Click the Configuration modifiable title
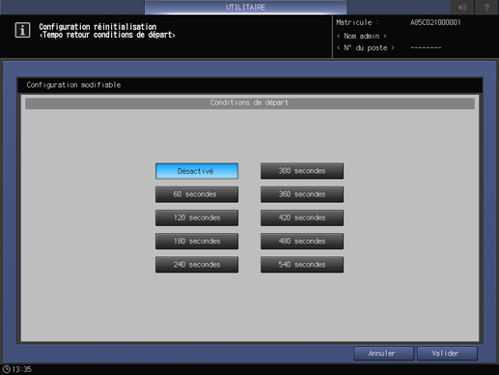This screenshot has height=375, width=499. point(73,85)
